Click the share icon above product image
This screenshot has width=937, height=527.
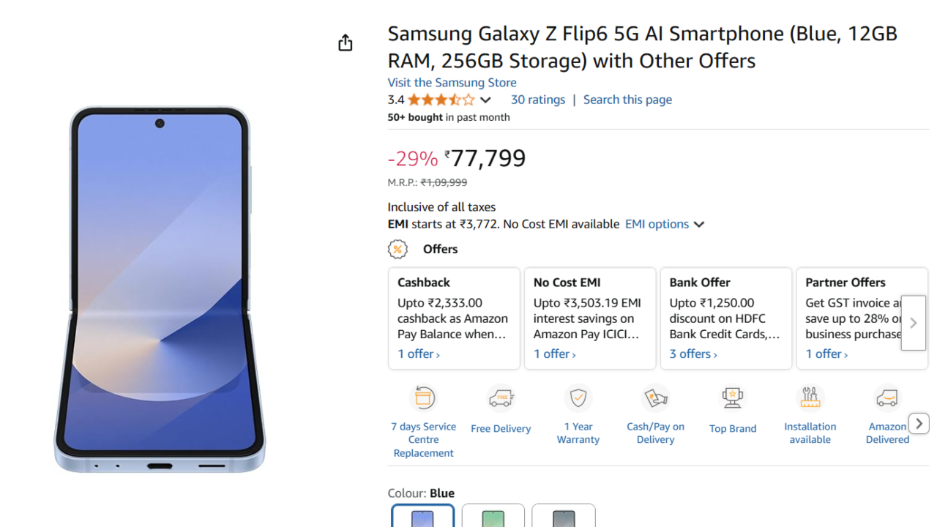tap(346, 43)
